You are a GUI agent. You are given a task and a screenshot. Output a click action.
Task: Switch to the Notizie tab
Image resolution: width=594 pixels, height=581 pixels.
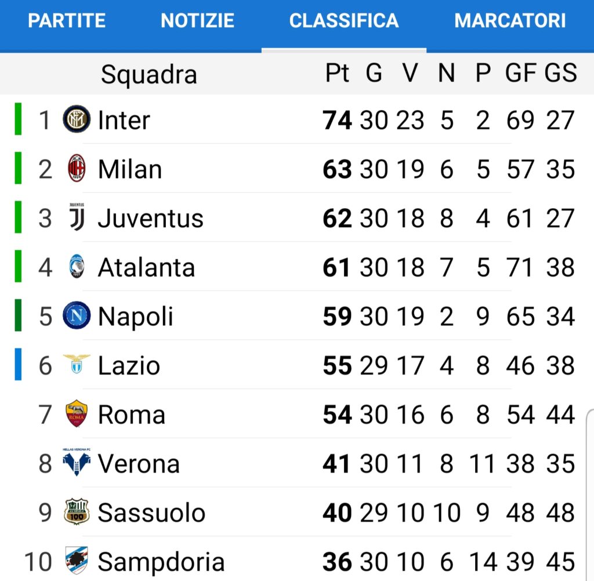coord(197,21)
